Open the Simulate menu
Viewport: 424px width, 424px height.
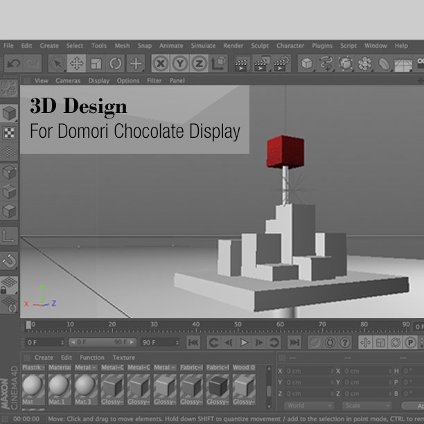click(203, 46)
